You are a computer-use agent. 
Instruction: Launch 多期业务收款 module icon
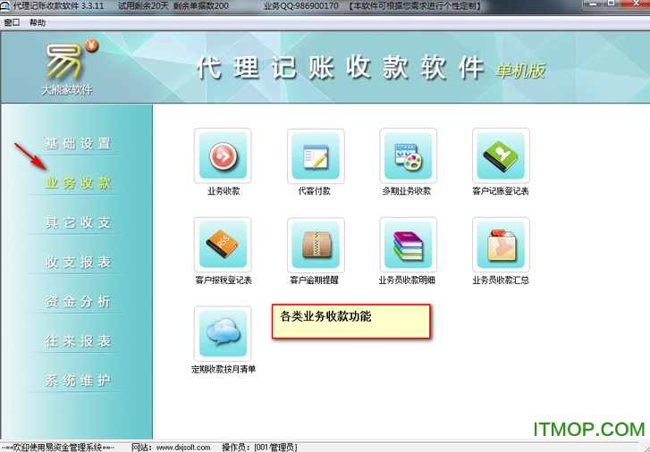click(x=408, y=156)
